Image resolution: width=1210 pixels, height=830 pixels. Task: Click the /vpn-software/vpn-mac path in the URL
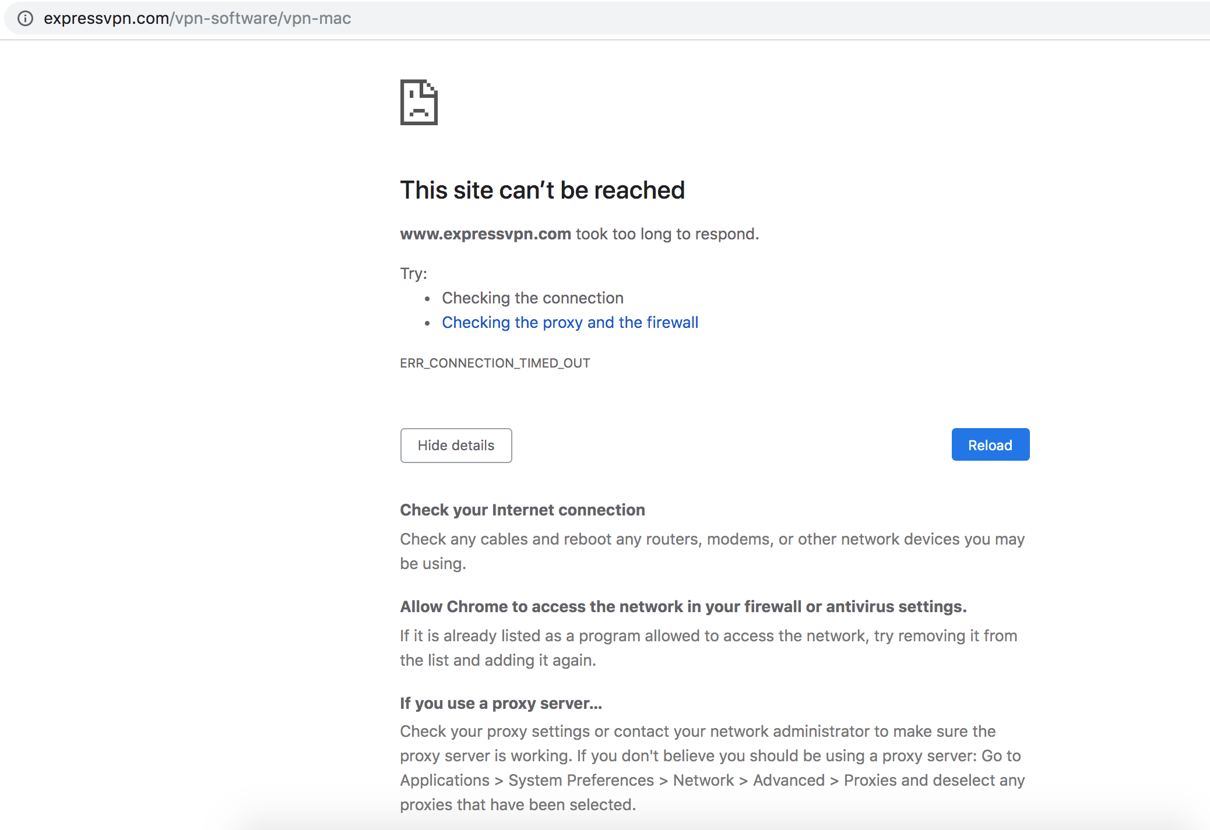coord(261,19)
